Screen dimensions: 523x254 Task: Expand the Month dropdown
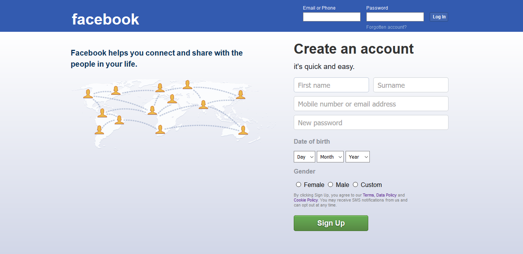tap(330, 157)
